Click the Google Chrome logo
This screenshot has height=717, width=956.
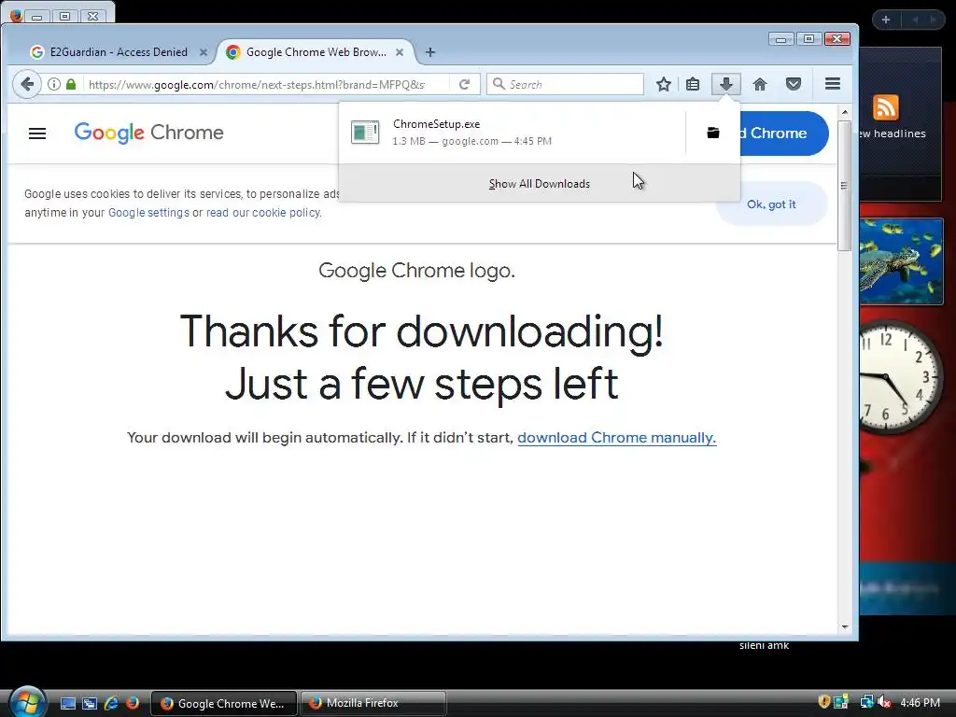click(148, 133)
